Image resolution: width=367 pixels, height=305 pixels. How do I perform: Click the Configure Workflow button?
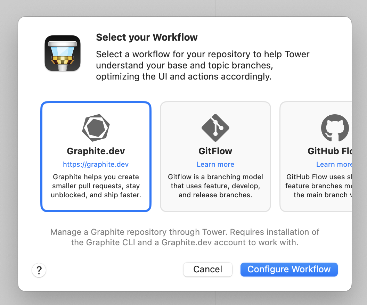pyautogui.click(x=289, y=269)
